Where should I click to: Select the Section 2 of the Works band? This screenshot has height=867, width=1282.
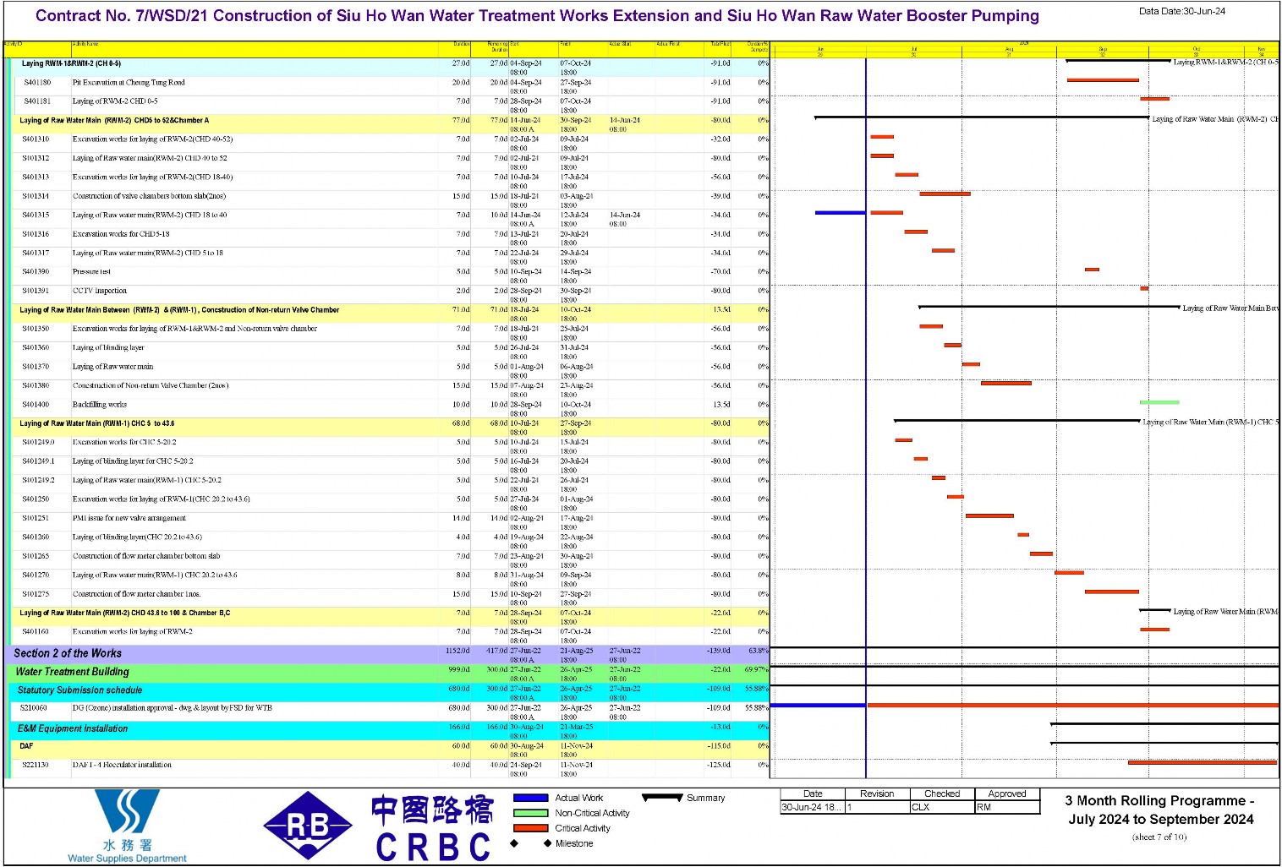tap(386, 654)
